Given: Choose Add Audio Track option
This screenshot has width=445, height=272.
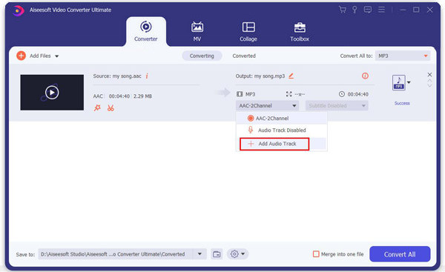Looking at the screenshot, I should [x=274, y=144].
